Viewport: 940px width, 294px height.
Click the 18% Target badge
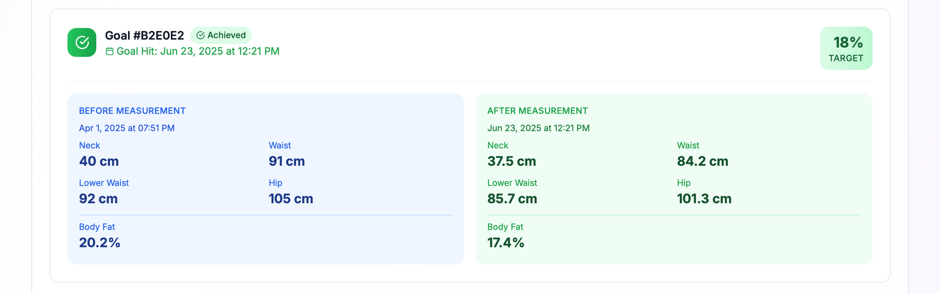pyautogui.click(x=846, y=48)
